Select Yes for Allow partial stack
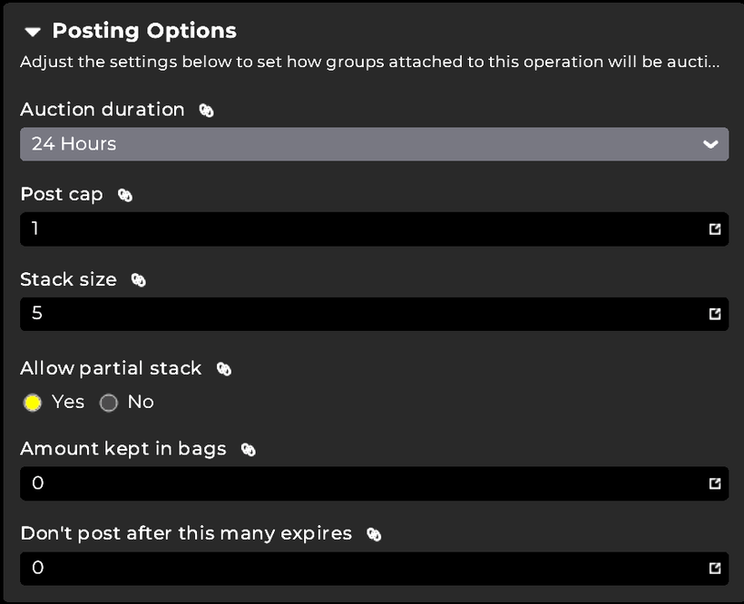This screenshot has height=604, width=744. pyautogui.click(x=34, y=403)
